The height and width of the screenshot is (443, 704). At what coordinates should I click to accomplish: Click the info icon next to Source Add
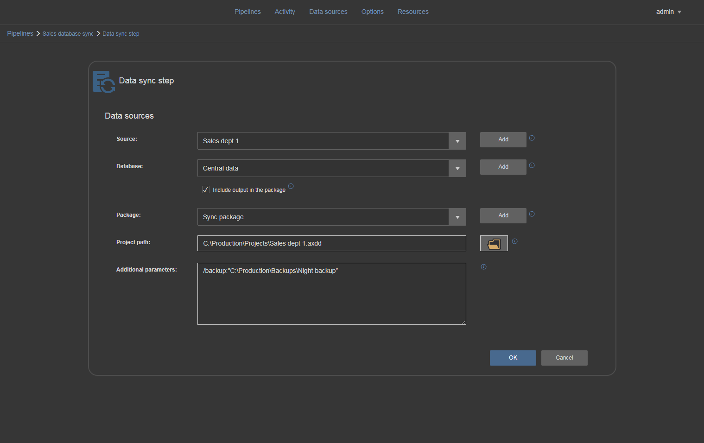tap(532, 138)
